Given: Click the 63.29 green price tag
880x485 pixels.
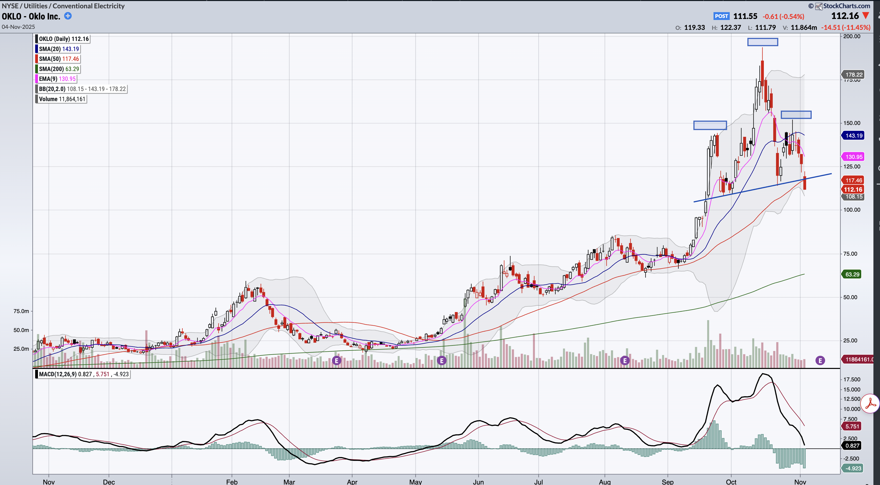Looking at the screenshot, I should click(852, 274).
